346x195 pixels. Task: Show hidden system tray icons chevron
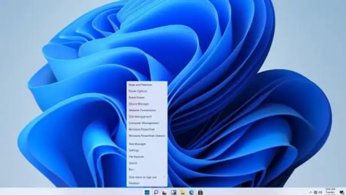coord(311,192)
